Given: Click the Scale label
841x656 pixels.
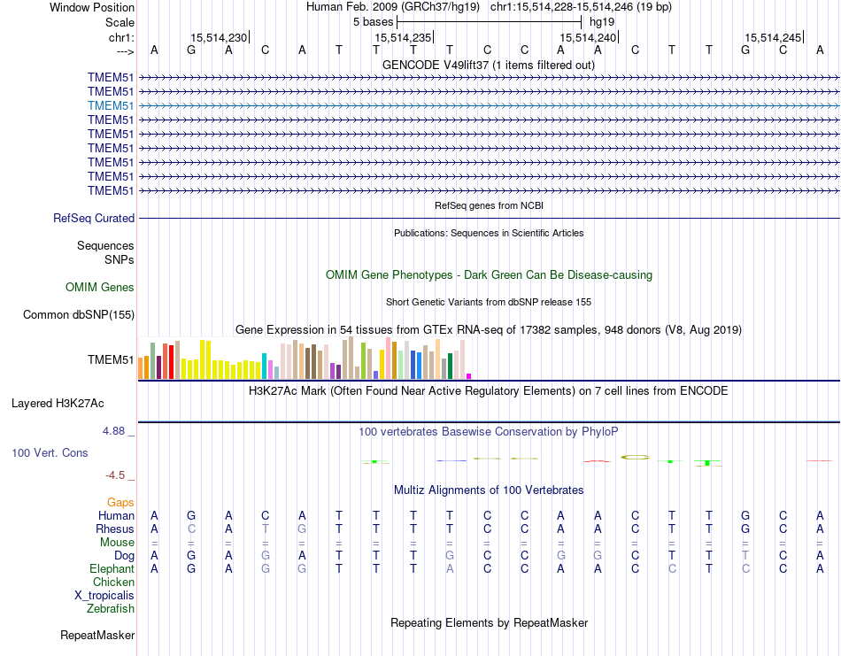Looking at the screenshot, I should [120, 22].
